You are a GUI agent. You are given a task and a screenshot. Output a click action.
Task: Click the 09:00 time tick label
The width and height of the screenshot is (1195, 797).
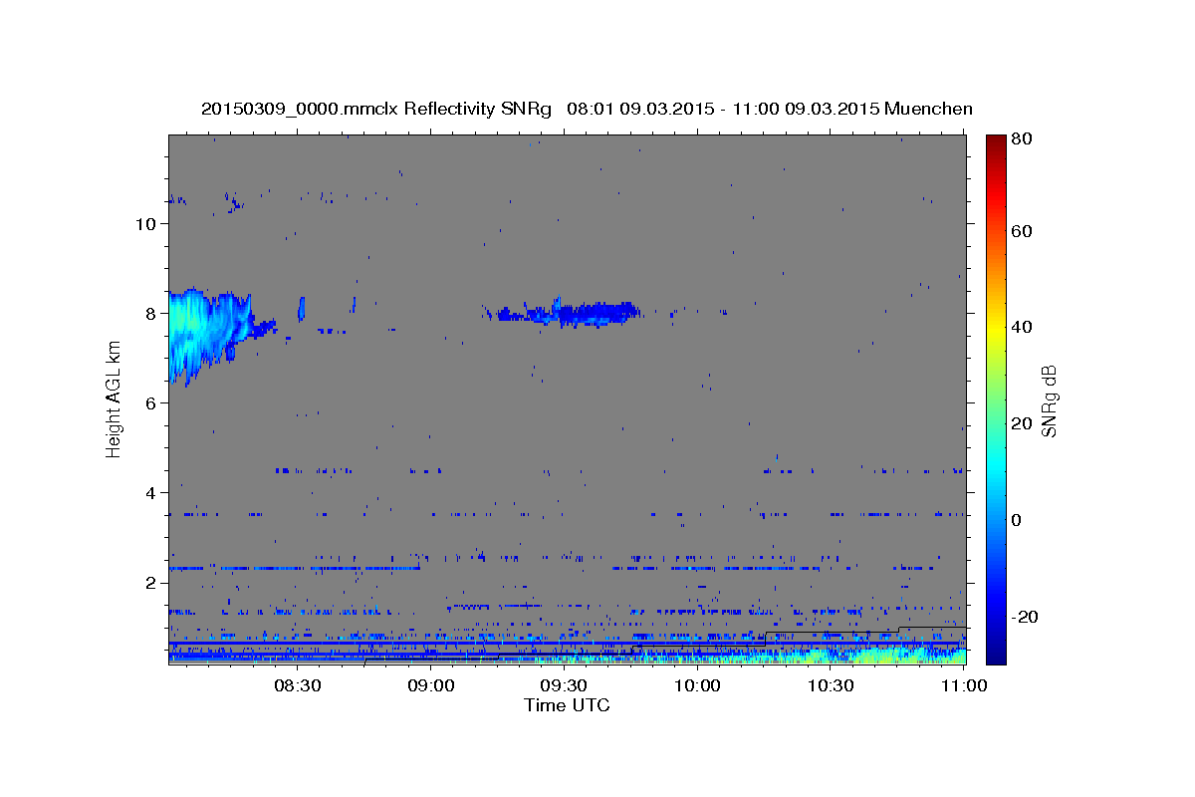(x=431, y=685)
